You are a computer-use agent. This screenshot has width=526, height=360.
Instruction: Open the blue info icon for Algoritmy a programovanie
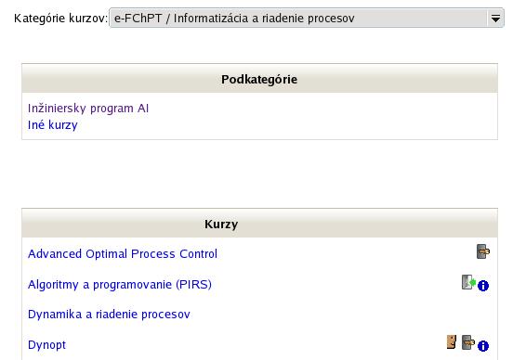(483, 286)
